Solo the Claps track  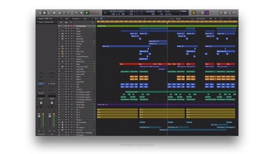(68, 31)
